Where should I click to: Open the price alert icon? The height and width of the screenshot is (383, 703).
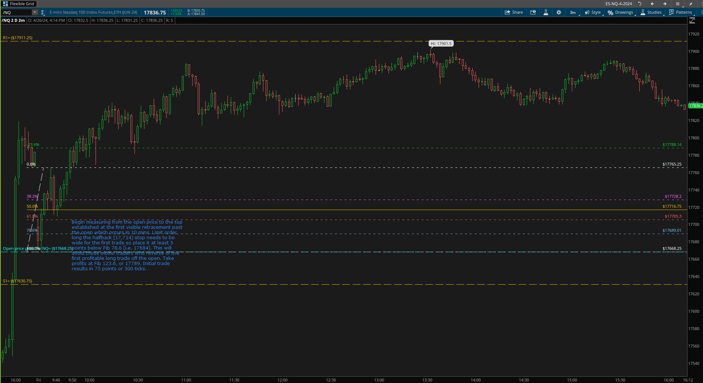click(533, 12)
